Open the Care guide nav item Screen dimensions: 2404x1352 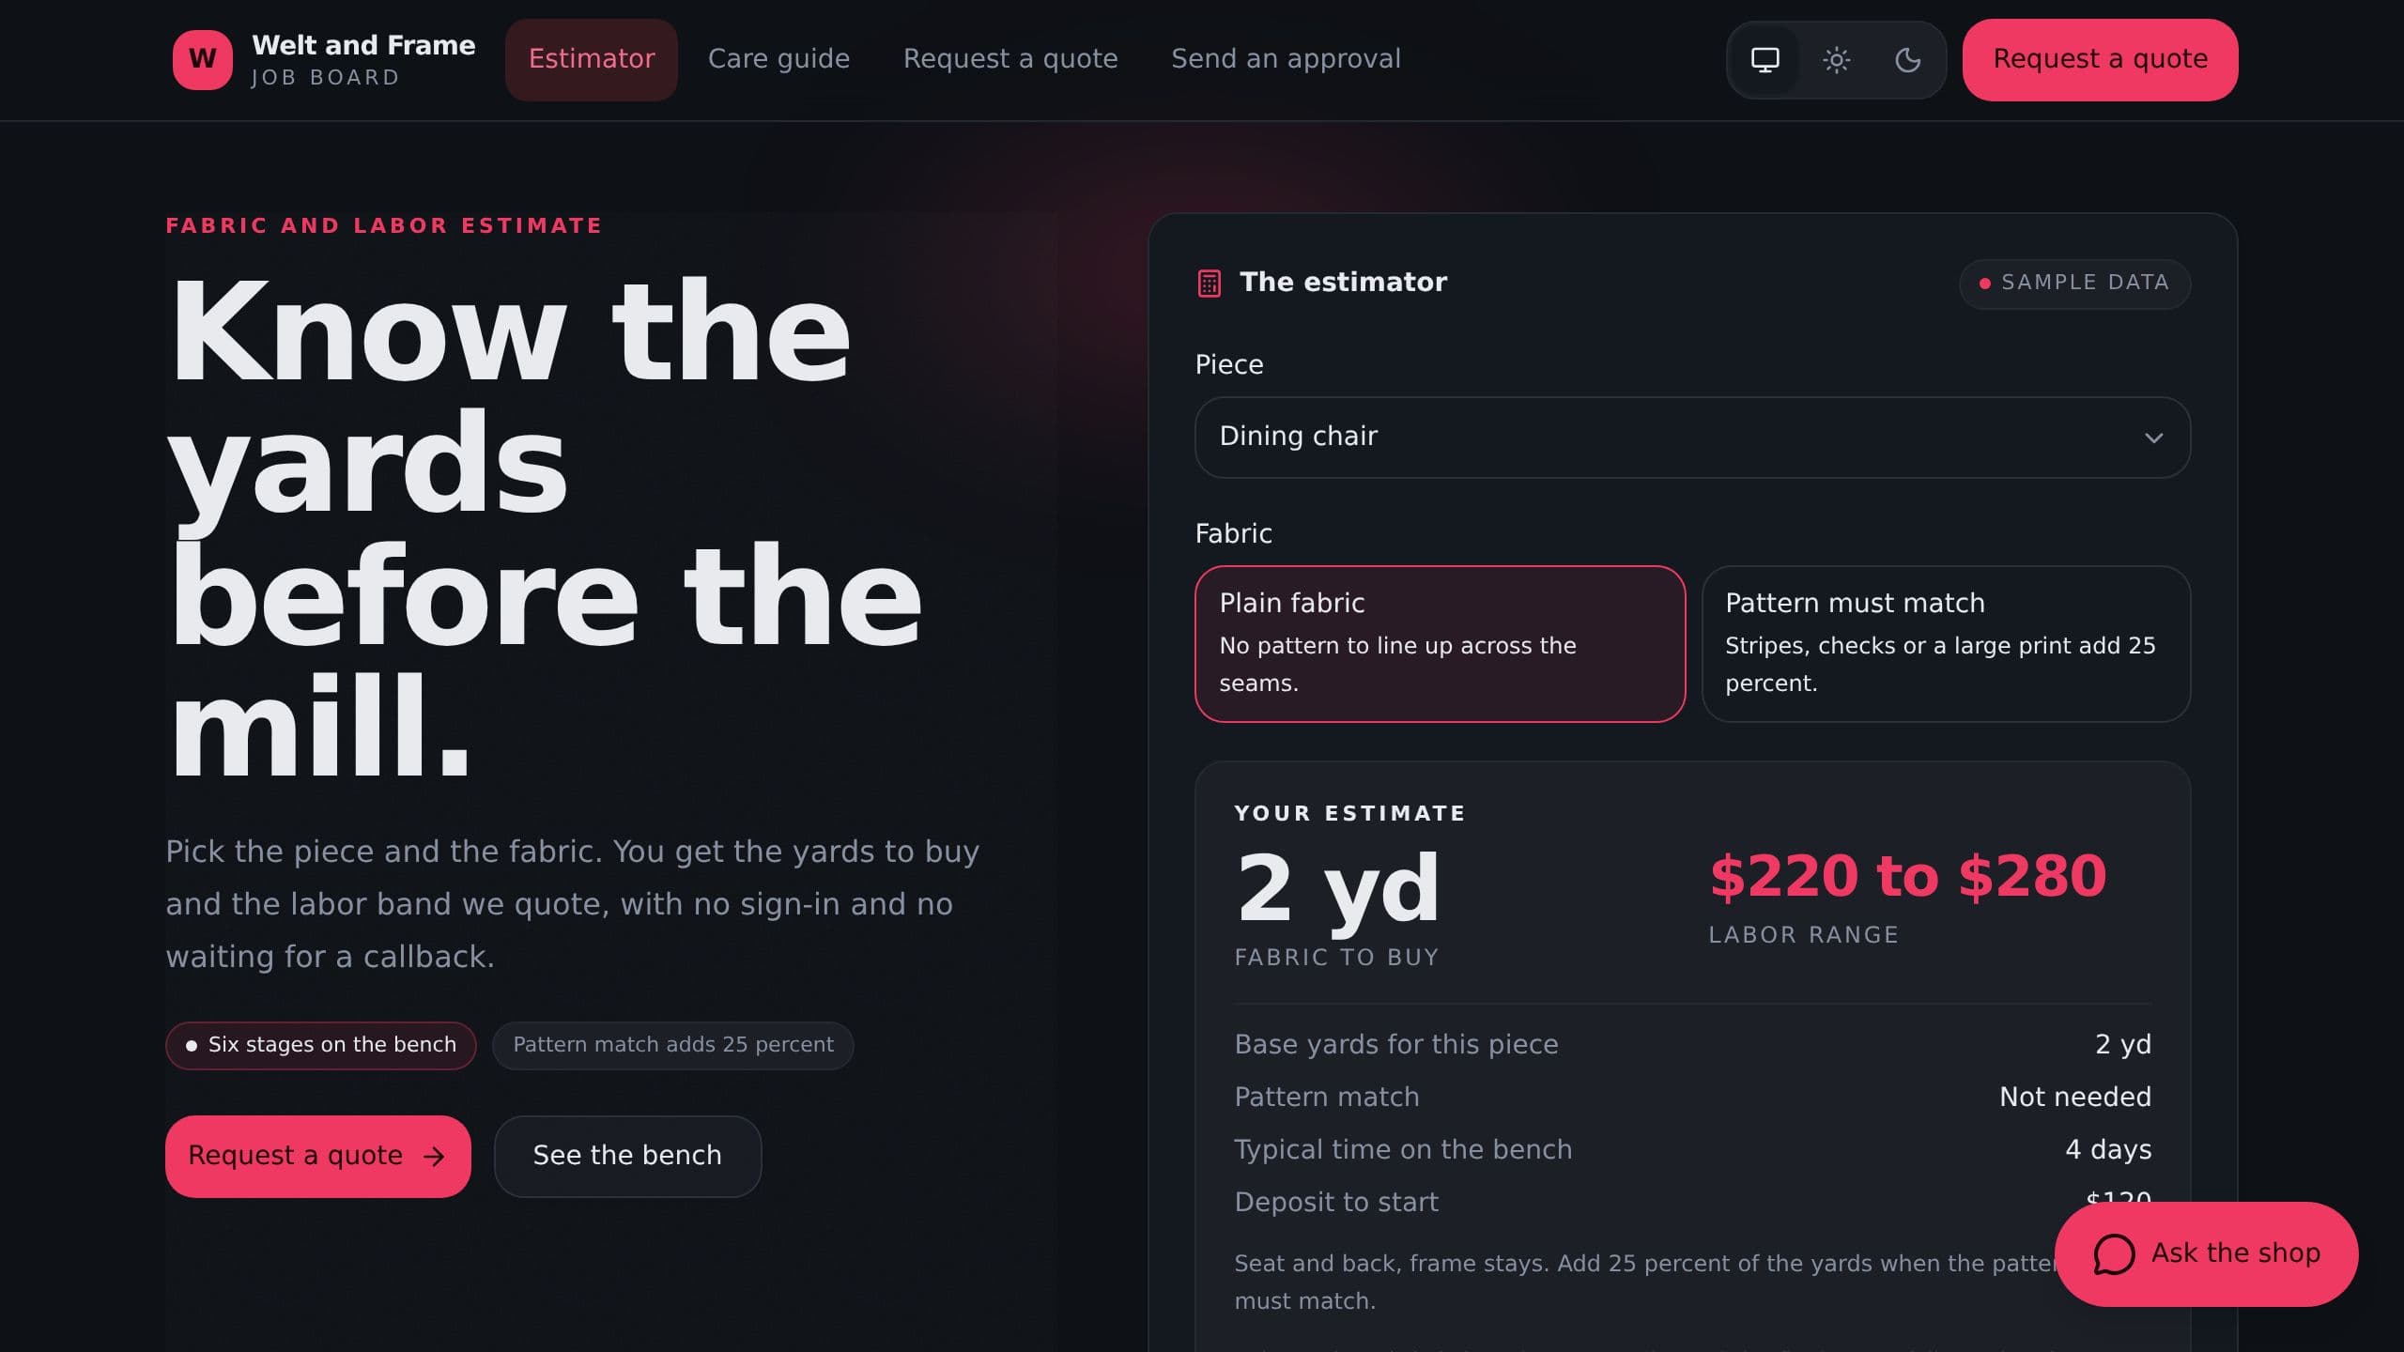(x=778, y=59)
